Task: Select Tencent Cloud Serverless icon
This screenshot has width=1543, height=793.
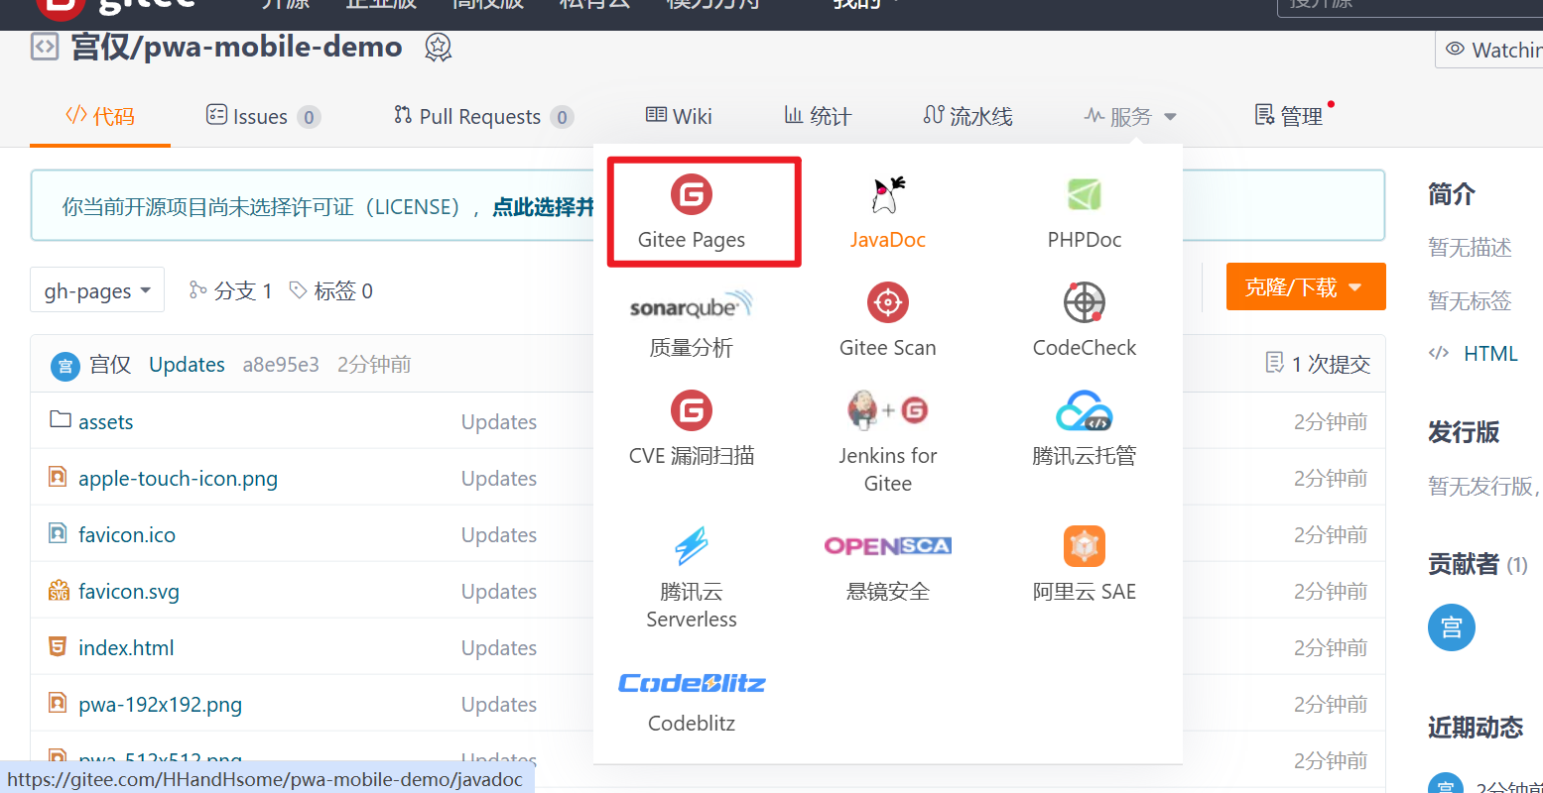Action: coord(692,546)
